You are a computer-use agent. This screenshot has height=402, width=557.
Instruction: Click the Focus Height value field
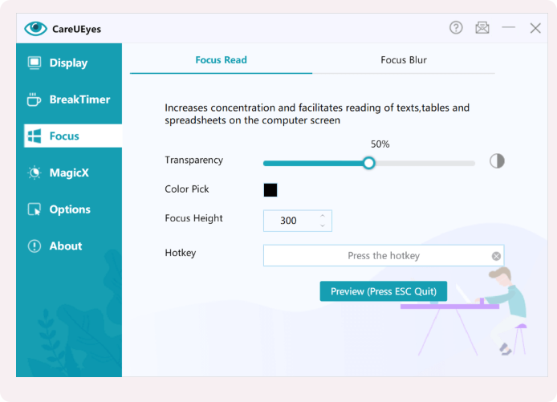point(289,221)
